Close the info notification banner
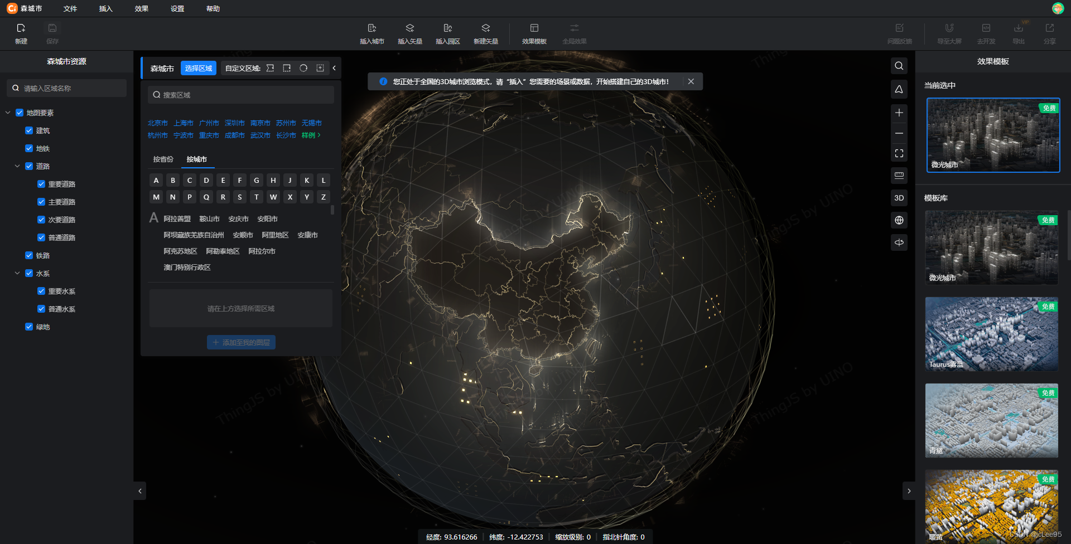 [691, 81]
